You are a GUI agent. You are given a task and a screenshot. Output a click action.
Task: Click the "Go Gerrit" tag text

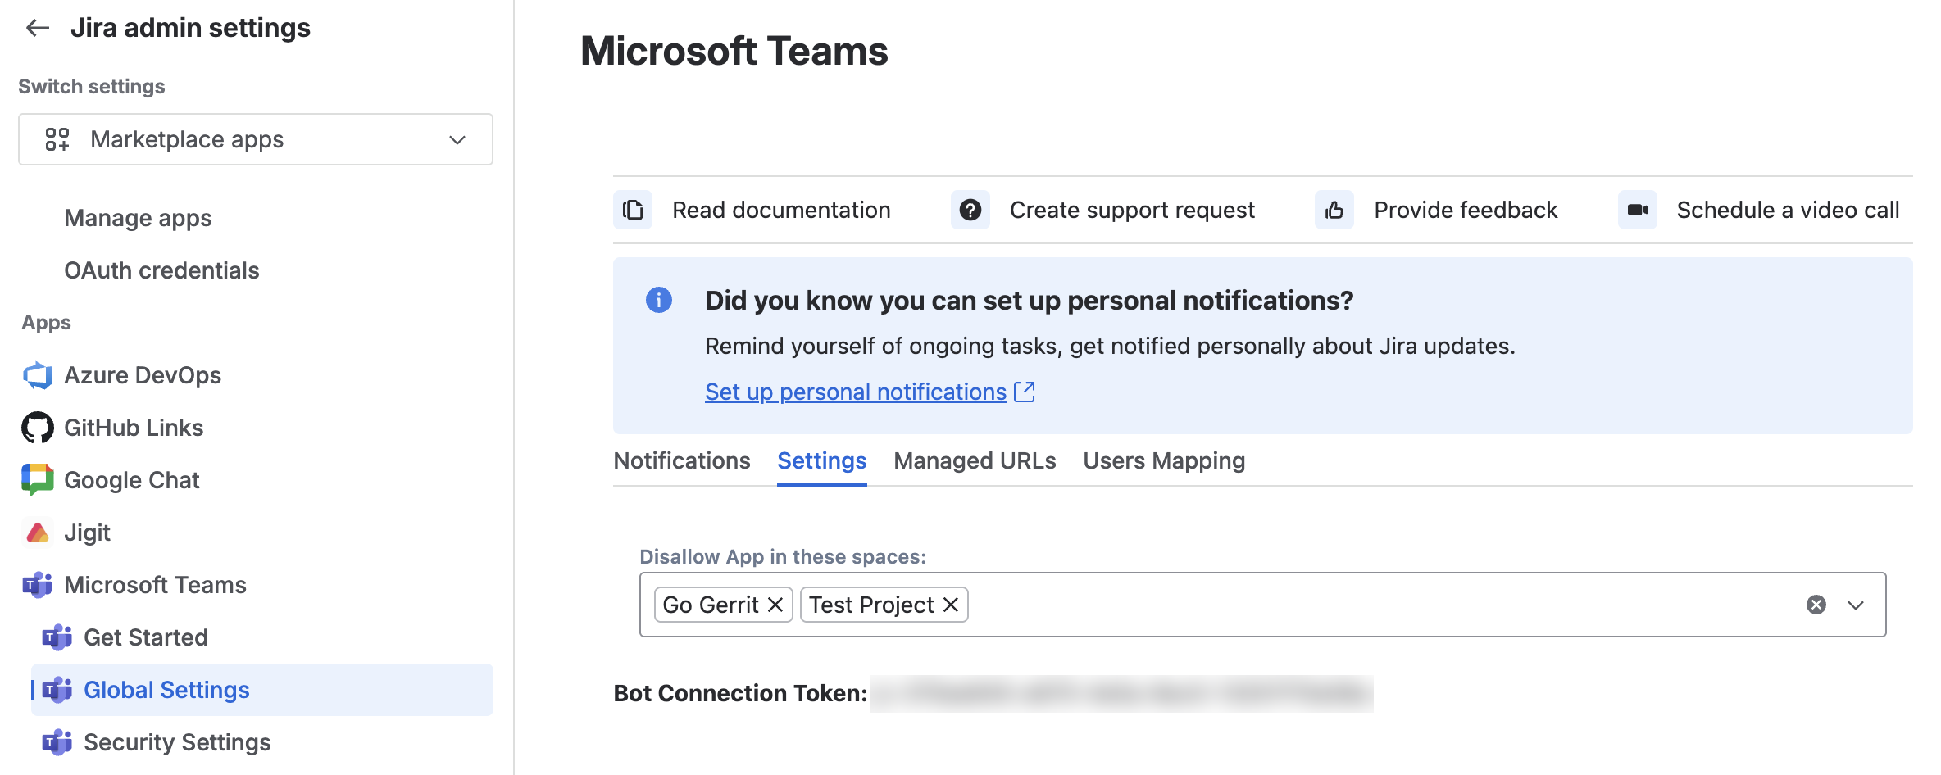711,605
